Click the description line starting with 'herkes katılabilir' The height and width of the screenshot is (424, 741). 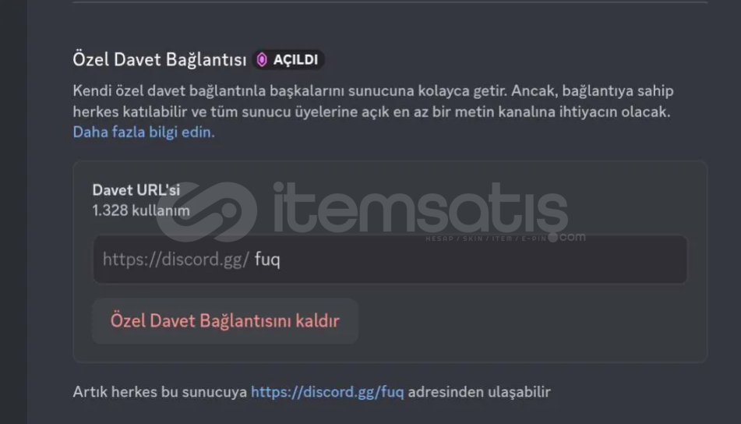372,112
